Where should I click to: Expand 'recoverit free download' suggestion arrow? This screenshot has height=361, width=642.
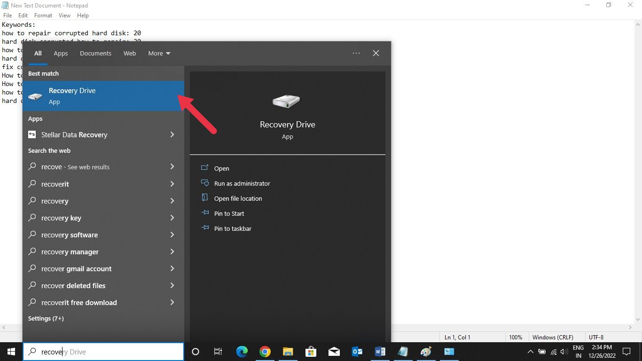(172, 302)
